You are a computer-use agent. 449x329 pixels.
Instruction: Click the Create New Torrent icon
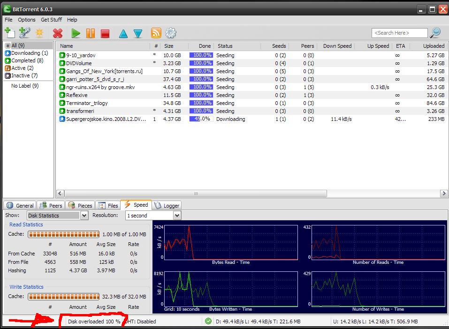pos(39,33)
